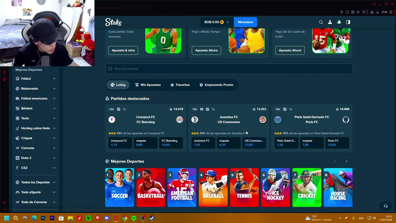Click the browser ad-blocker shield icon
The width and height of the screenshot is (396, 223).
[x=353, y=12]
